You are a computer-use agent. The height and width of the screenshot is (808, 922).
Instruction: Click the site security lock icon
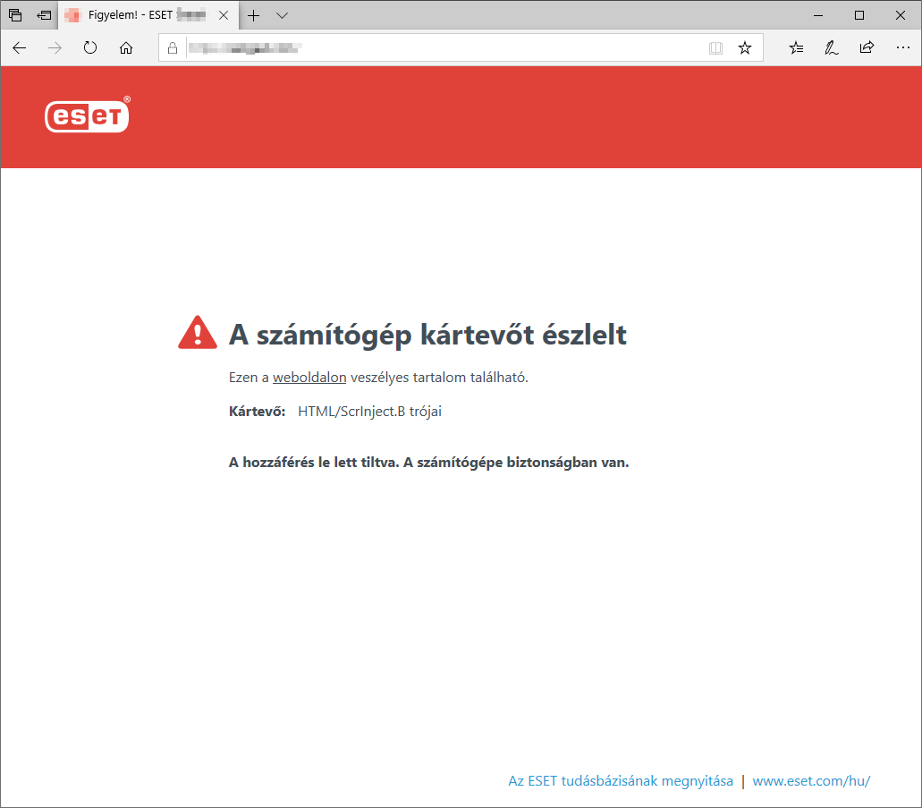pyautogui.click(x=172, y=47)
